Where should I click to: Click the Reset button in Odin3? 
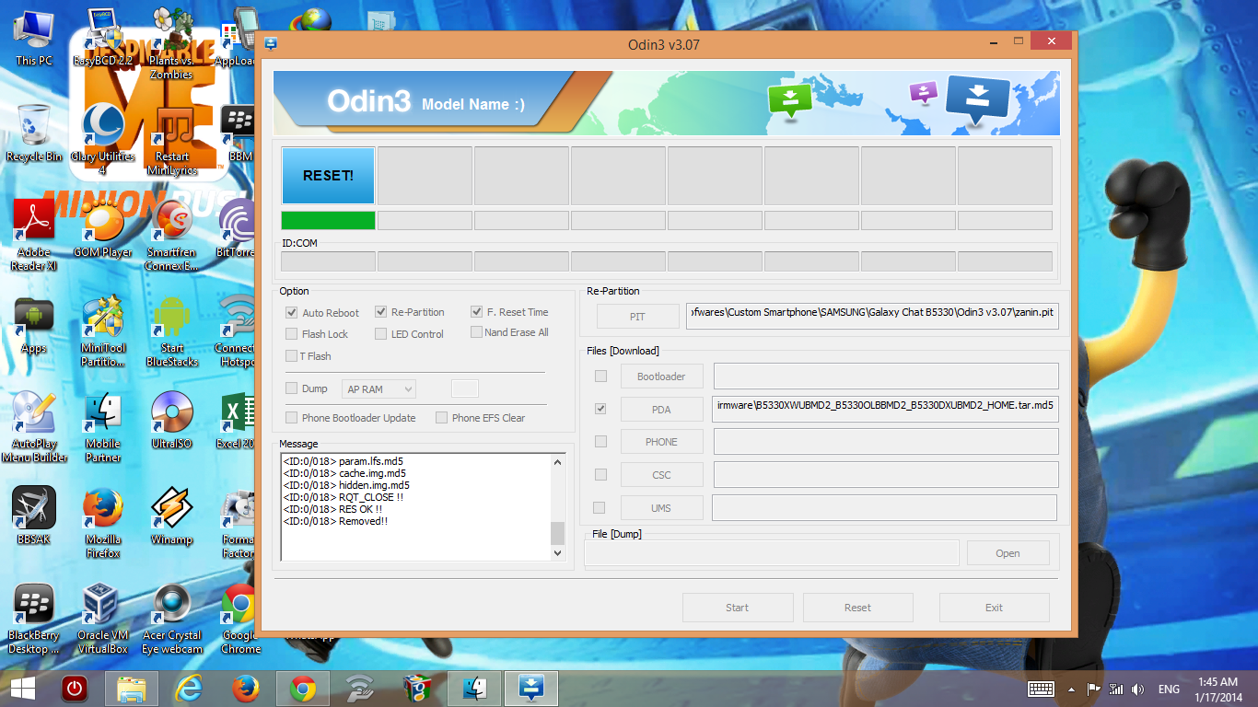click(x=857, y=608)
